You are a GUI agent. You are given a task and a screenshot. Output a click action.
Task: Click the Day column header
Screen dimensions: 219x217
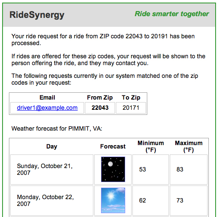52,146
